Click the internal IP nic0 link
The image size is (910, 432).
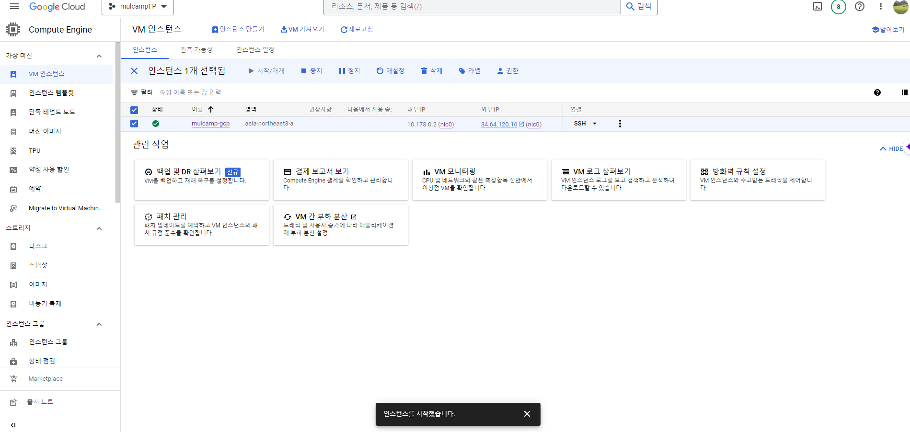click(446, 125)
